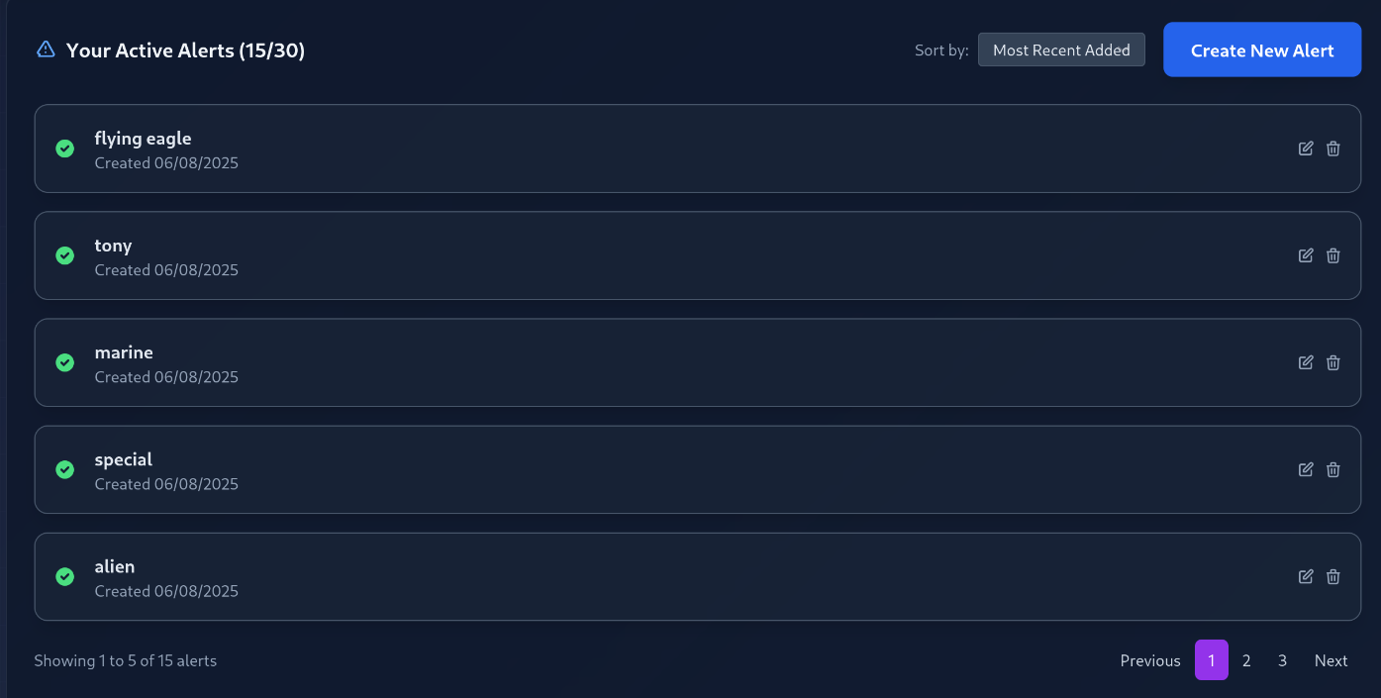Screen dimensions: 1381x698
Task: Delete the tony alert
Action: [x=1333, y=255]
